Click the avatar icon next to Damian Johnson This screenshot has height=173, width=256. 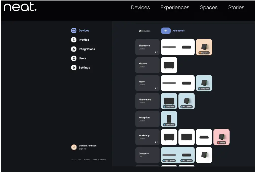tap(74, 147)
